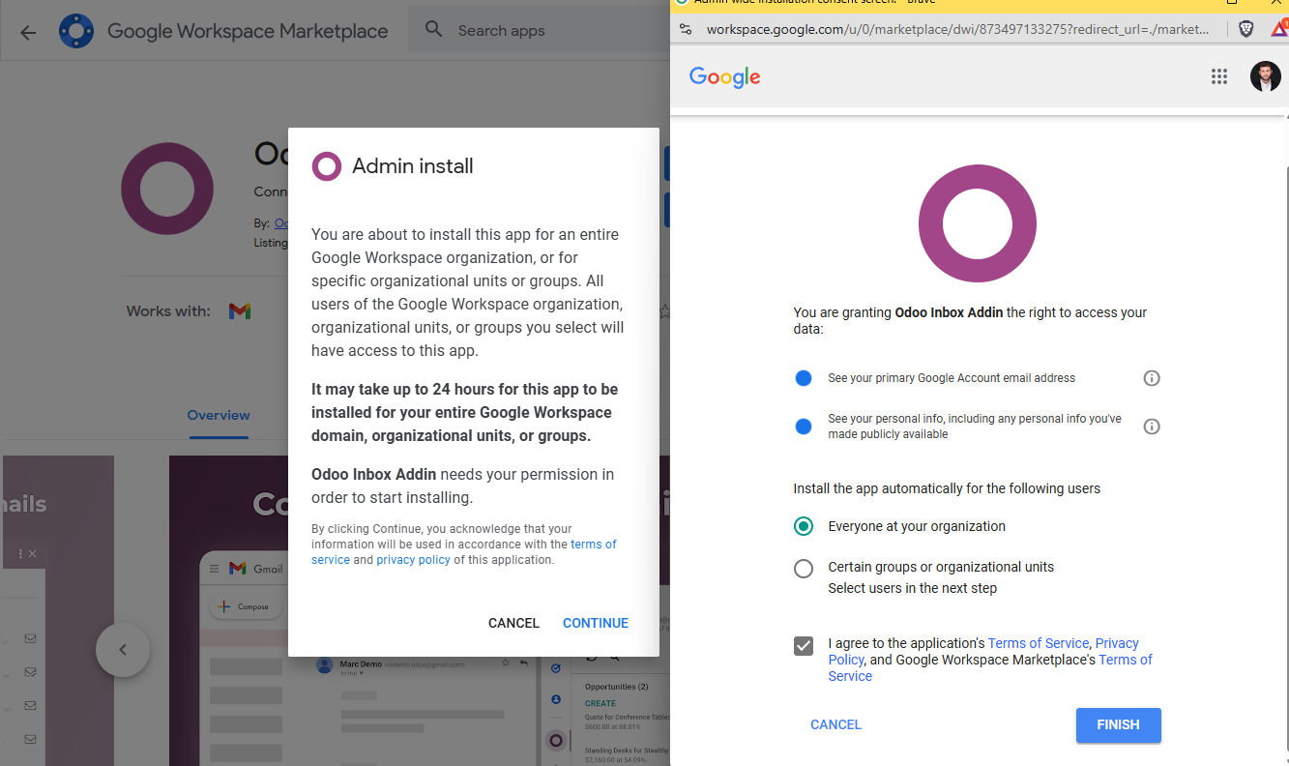This screenshot has width=1289, height=766.
Task: Open the Marketplace Terms of Service link
Action: [991, 667]
